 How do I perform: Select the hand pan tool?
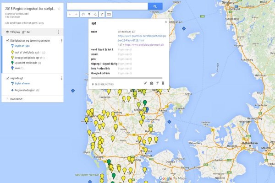point(83,15)
